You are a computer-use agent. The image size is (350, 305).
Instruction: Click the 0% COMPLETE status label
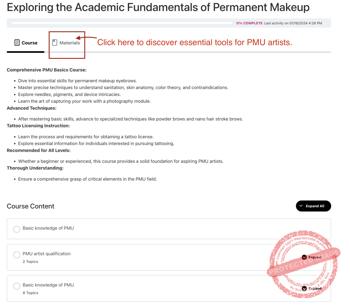pyautogui.click(x=250, y=23)
